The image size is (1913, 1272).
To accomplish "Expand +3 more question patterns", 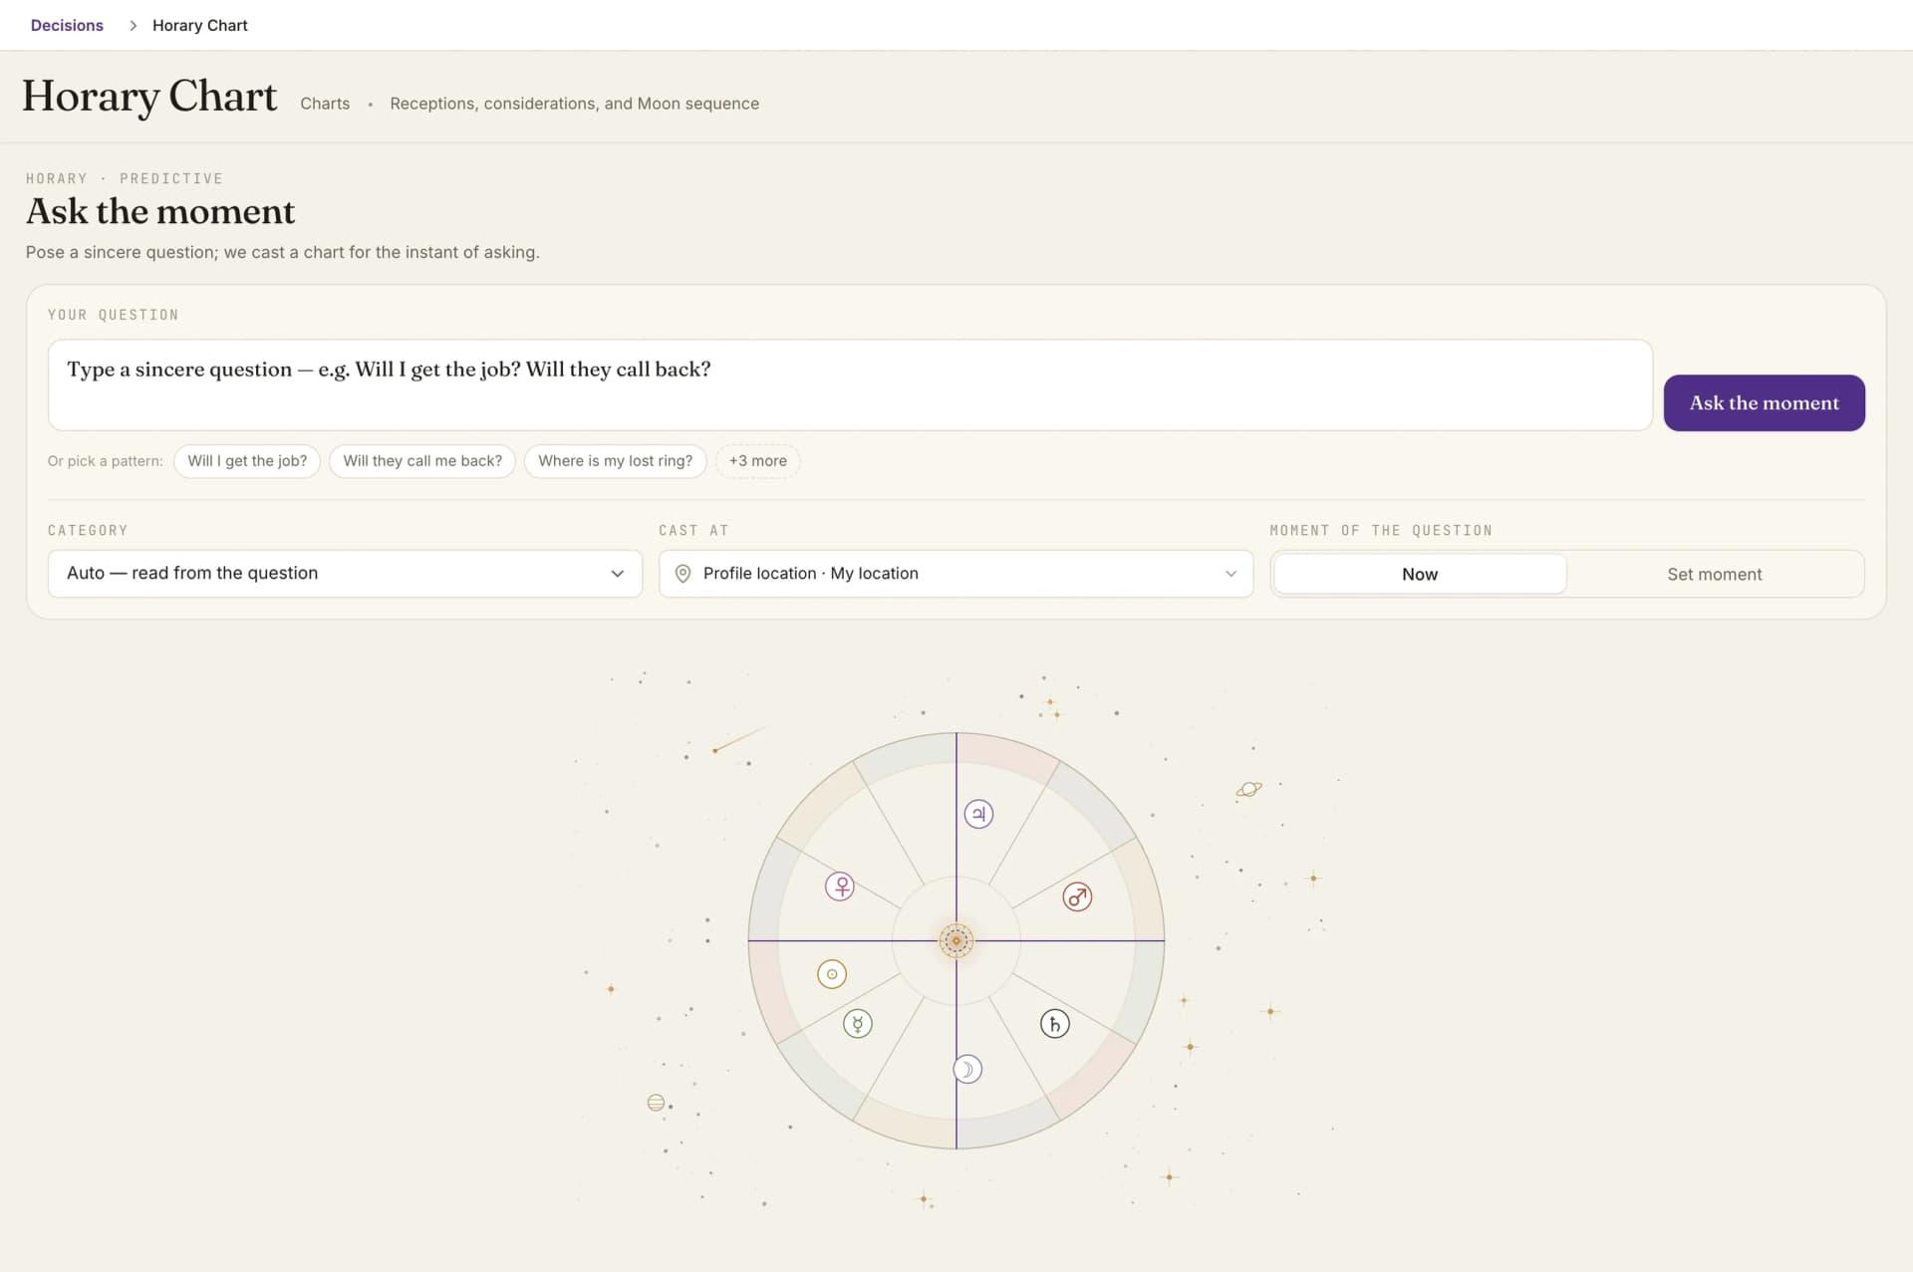I will [x=757, y=461].
